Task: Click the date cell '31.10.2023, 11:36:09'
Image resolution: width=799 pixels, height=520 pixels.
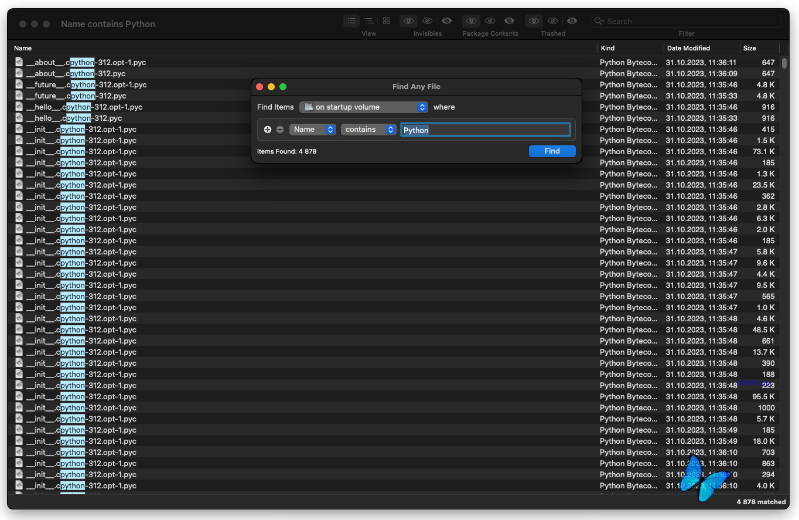Action: pos(701,73)
